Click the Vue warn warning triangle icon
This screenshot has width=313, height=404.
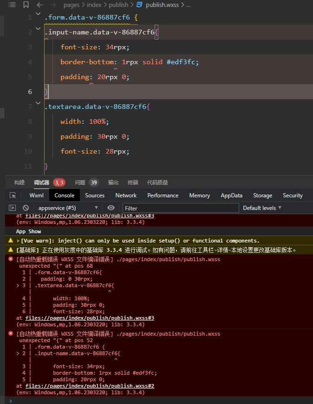[x=11, y=240]
